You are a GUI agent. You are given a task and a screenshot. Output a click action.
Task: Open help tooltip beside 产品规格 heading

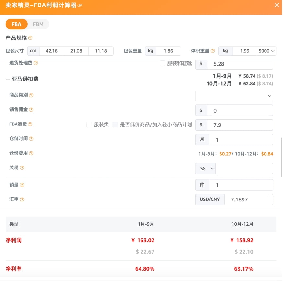click(30, 38)
